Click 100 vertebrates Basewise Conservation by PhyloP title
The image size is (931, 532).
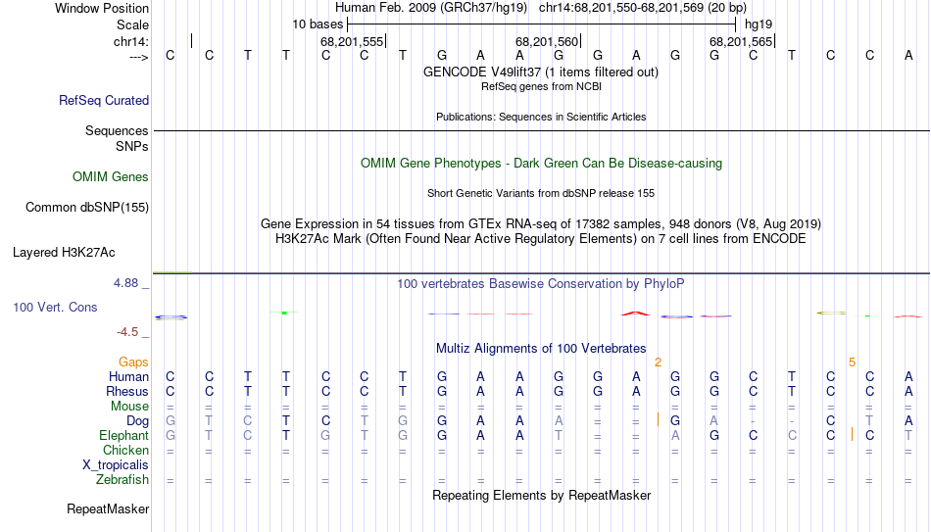click(541, 284)
